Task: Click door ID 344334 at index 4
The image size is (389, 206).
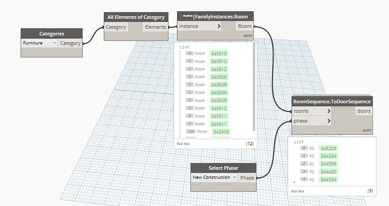Action: (x=329, y=179)
